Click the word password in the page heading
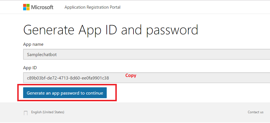Image resolution: width=270 pixels, height=123 pixels. [x=172, y=30]
